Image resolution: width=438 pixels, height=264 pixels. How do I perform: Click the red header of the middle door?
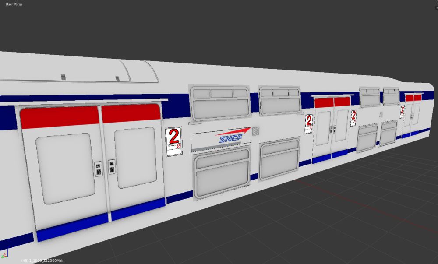click(332, 102)
